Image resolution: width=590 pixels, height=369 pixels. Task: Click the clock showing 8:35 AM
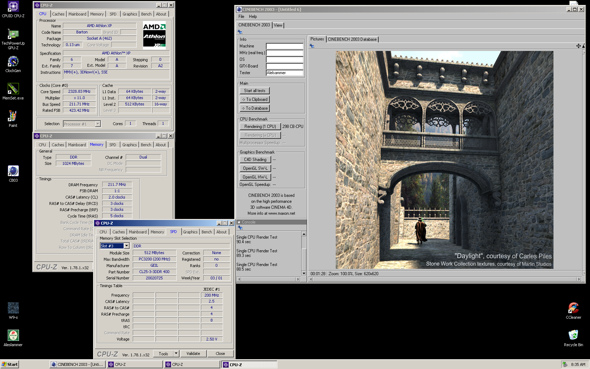(x=578, y=364)
